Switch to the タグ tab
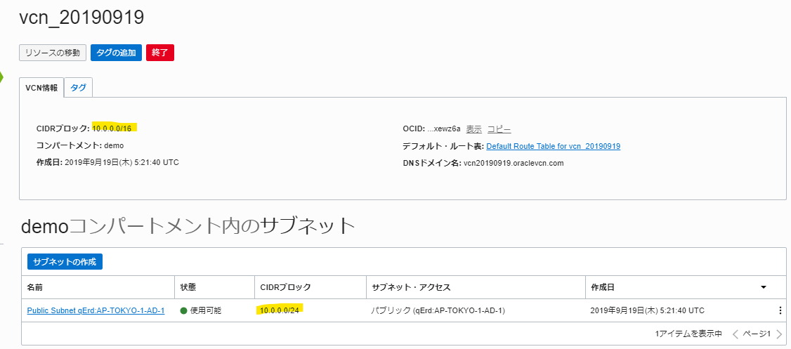This screenshot has width=791, height=349. point(78,88)
